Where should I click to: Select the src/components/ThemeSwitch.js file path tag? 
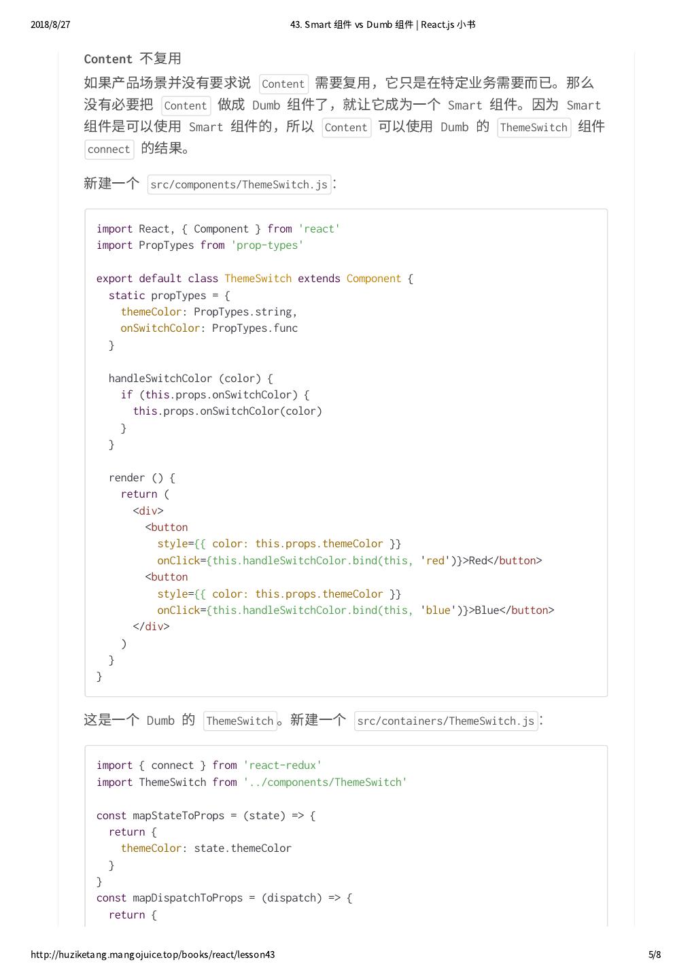pos(239,184)
